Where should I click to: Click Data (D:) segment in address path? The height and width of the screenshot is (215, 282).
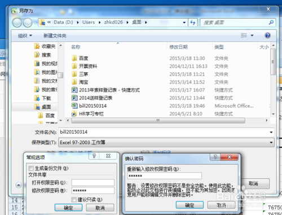click(x=63, y=22)
